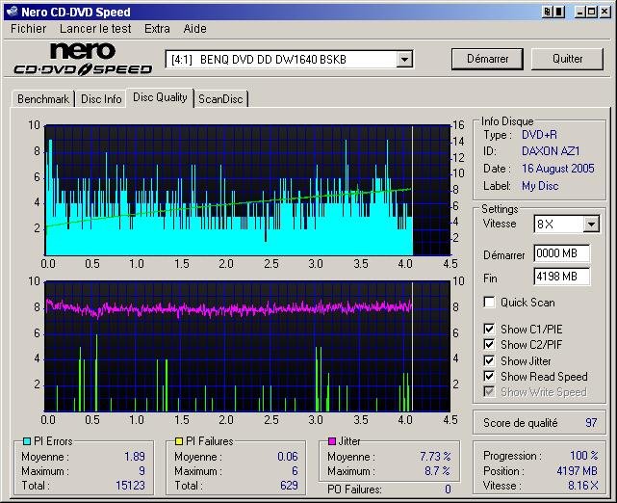Toggle the Show Jitter checkbox
This screenshot has width=617, height=503.
click(489, 360)
